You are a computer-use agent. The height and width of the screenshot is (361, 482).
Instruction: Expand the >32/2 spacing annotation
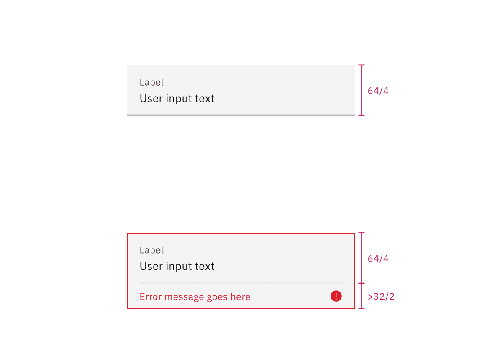tap(381, 296)
